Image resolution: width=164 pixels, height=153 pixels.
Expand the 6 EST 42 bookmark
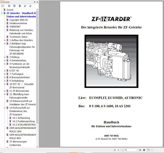tap(5, 71)
